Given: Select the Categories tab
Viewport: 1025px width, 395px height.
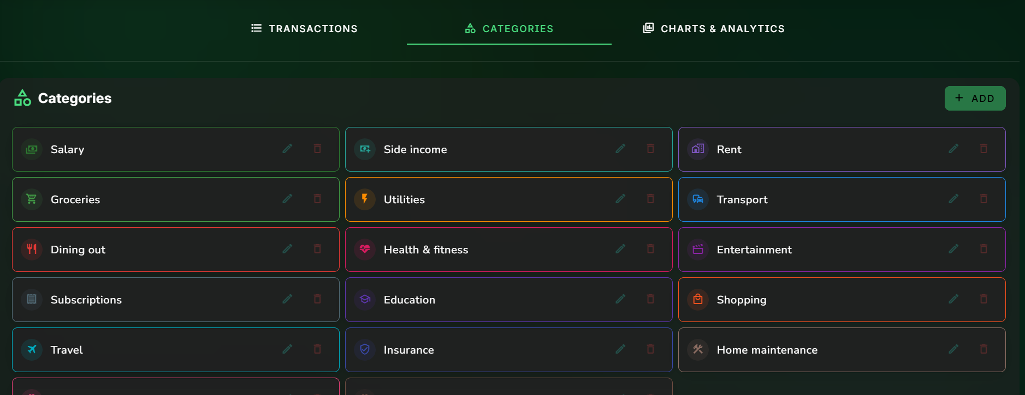Looking at the screenshot, I should tap(509, 28).
